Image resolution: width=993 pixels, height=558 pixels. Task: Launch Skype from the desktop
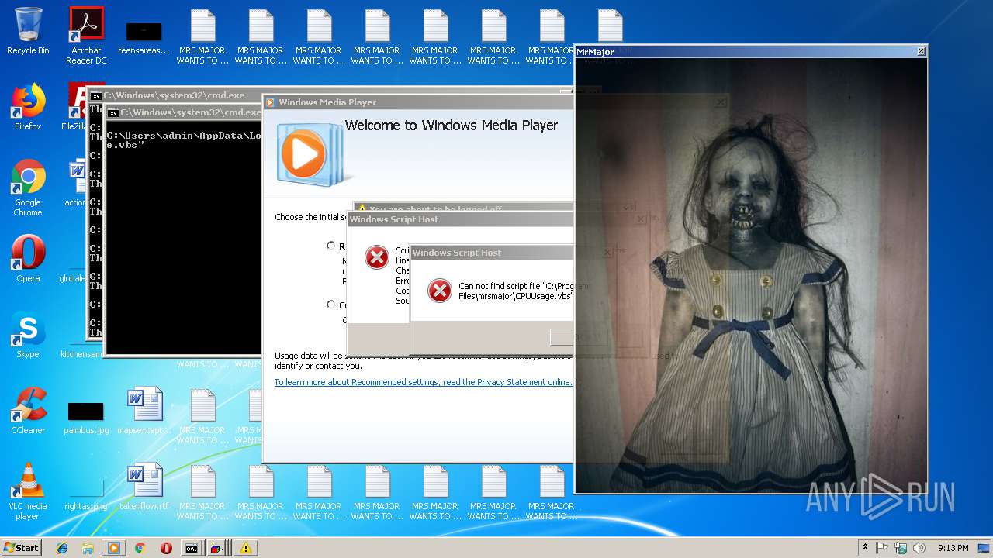(28, 335)
